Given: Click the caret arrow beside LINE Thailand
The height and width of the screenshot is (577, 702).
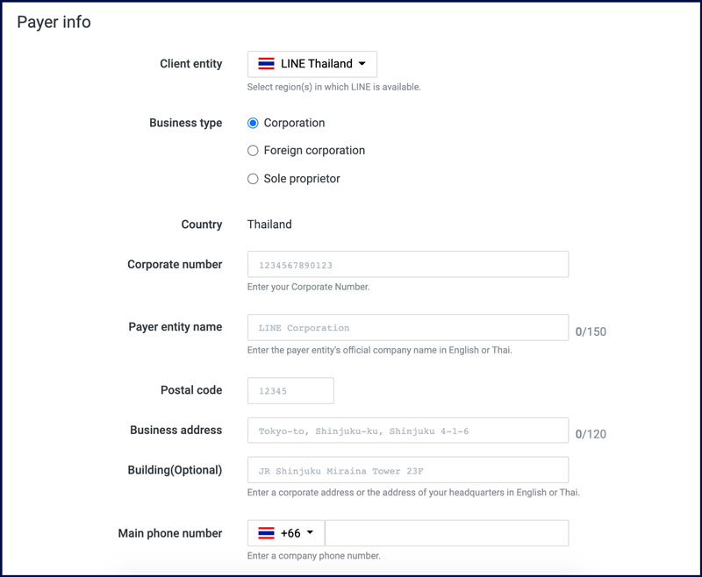Looking at the screenshot, I should pos(362,64).
